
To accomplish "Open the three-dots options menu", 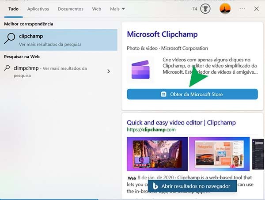I will coord(242,9).
